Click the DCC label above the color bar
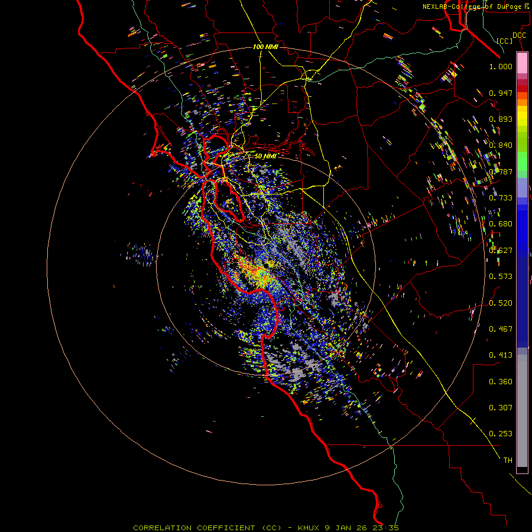Image resolution: width=532 pixels, height=532 pixels. point(519,35)
